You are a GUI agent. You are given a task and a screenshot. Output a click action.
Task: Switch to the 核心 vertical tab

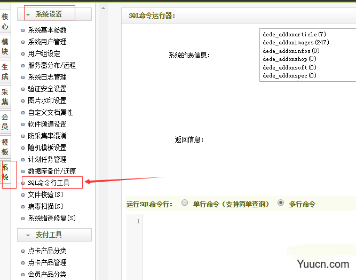(5, 21)
